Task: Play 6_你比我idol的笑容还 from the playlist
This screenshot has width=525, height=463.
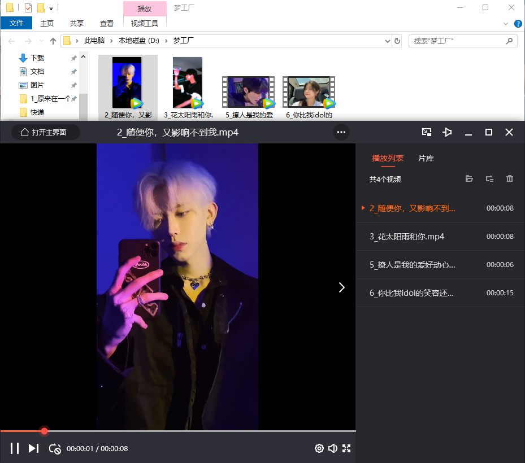Action: [440, 293]
